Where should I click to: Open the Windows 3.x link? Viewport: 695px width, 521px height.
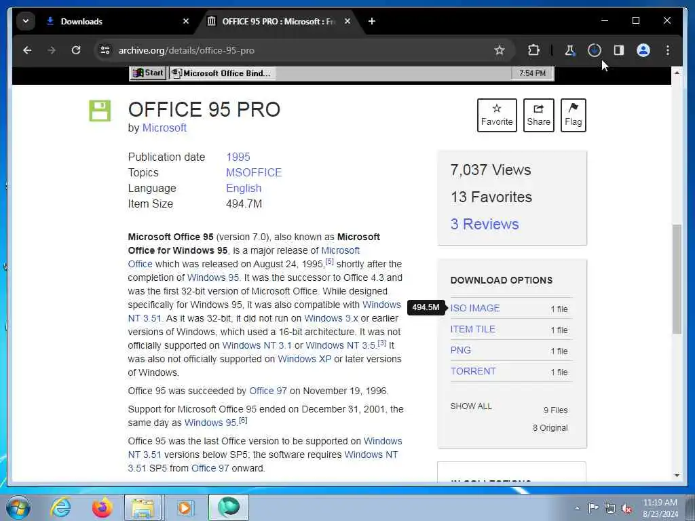[331, 319]
